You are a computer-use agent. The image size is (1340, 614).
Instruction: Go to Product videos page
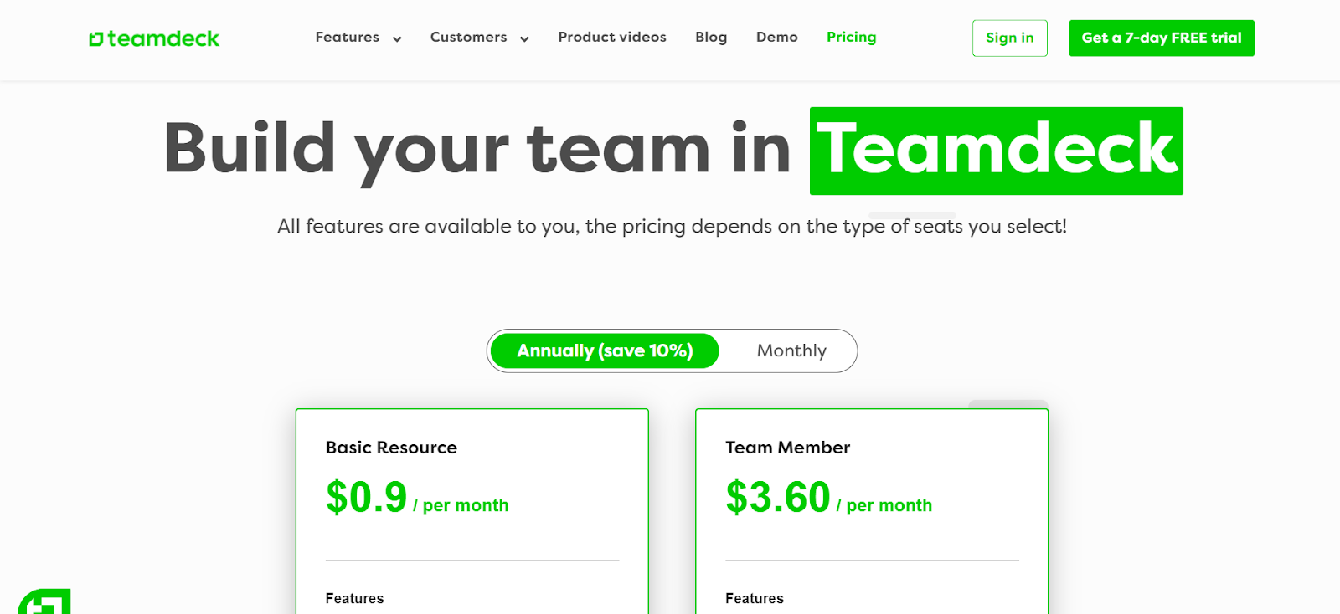[612, 38]
